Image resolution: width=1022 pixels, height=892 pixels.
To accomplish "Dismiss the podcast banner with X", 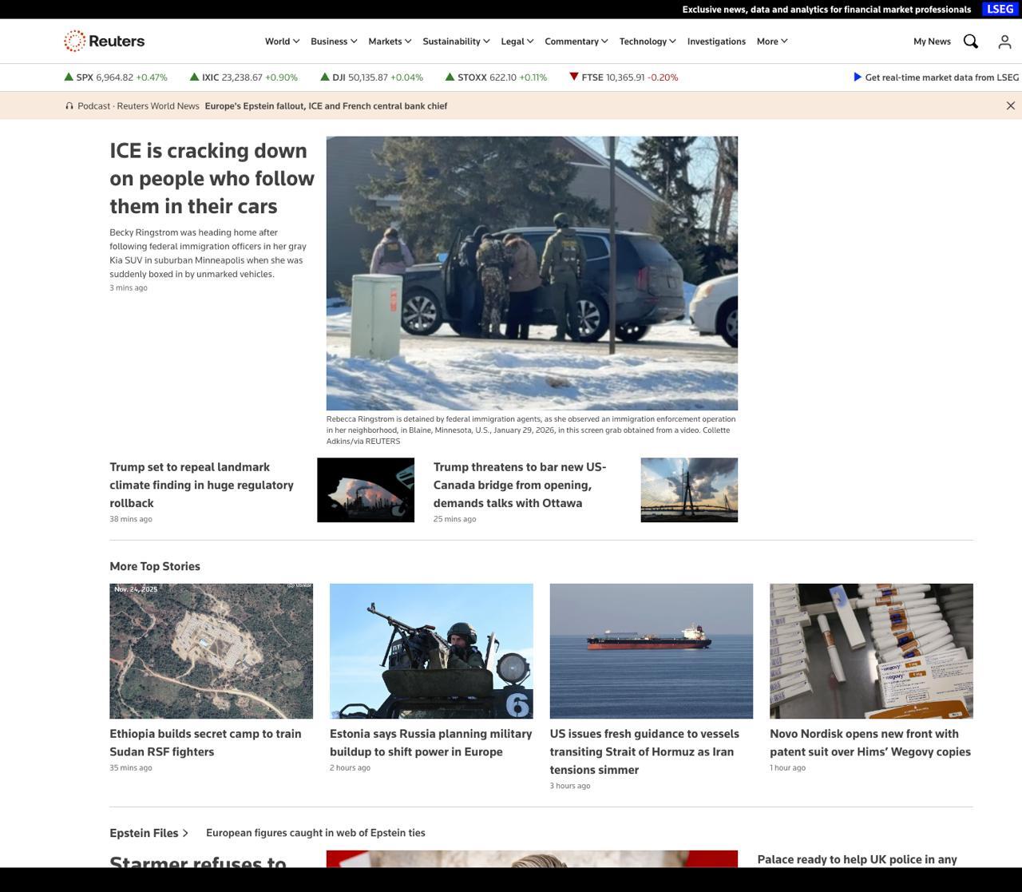I will point(1010,105).
